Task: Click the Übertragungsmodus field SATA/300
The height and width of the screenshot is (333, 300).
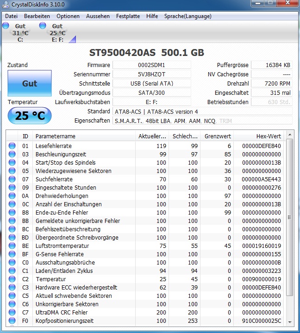Action: tap(151, 93)
